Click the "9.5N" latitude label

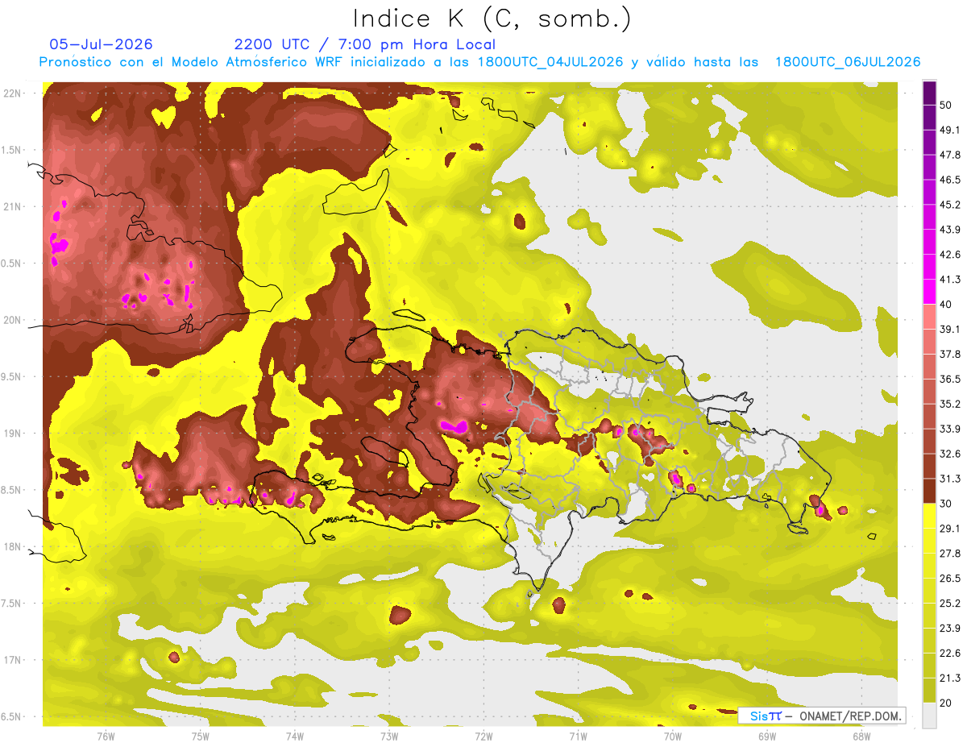click(13, 376)
